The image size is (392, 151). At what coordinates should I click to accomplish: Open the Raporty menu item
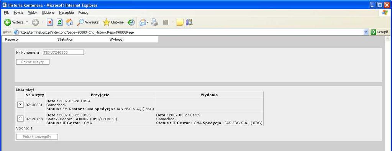click(x=12, y=39)
